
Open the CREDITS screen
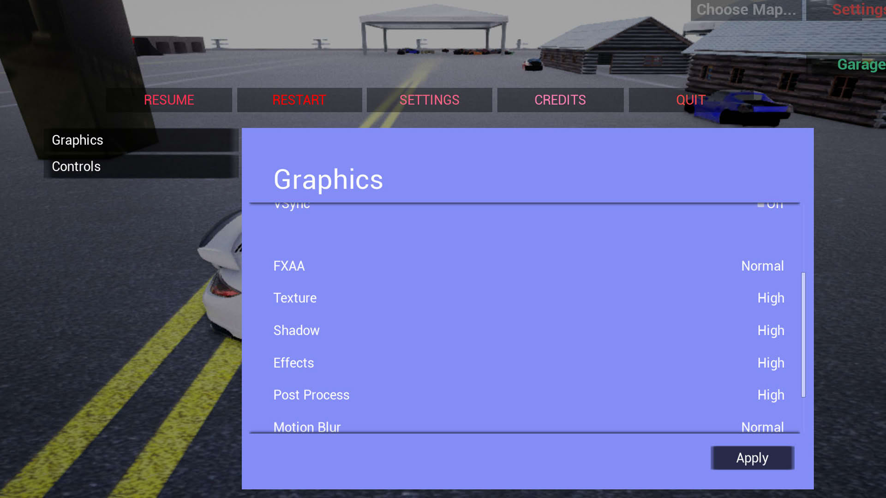click(560, 100)
